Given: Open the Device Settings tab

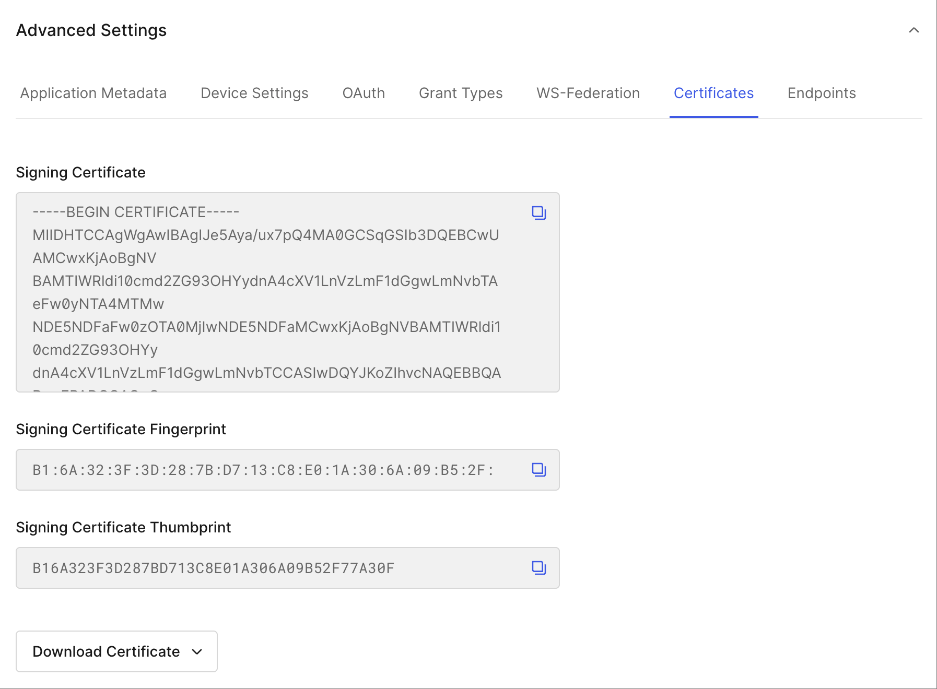Looking at the screenshot, I should tap(254, 93).
